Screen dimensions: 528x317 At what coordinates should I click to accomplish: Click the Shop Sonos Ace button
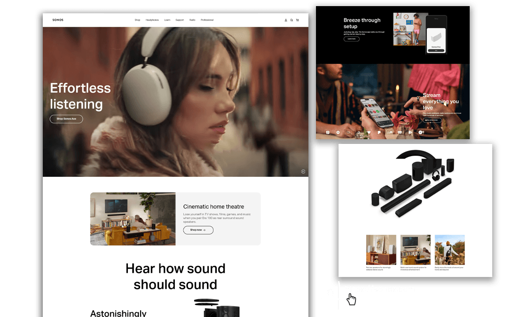(66, 119)
